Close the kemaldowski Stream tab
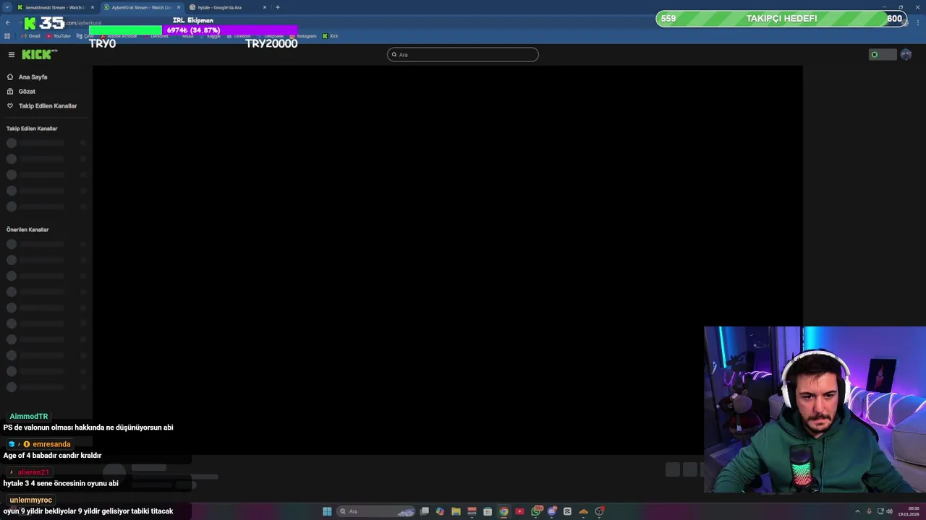 point(93,7)
